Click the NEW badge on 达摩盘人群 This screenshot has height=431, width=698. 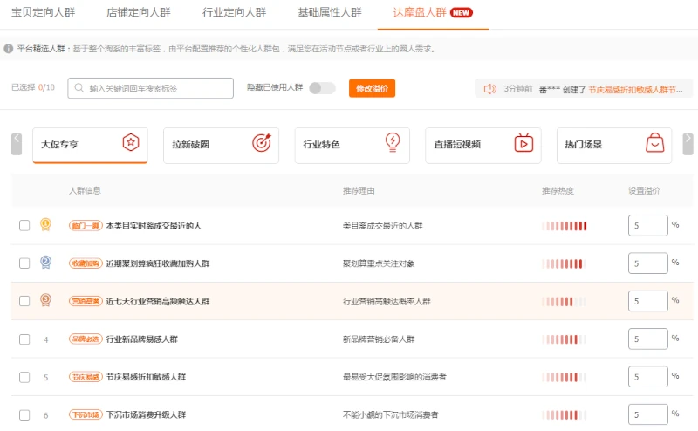click(462, 13)
